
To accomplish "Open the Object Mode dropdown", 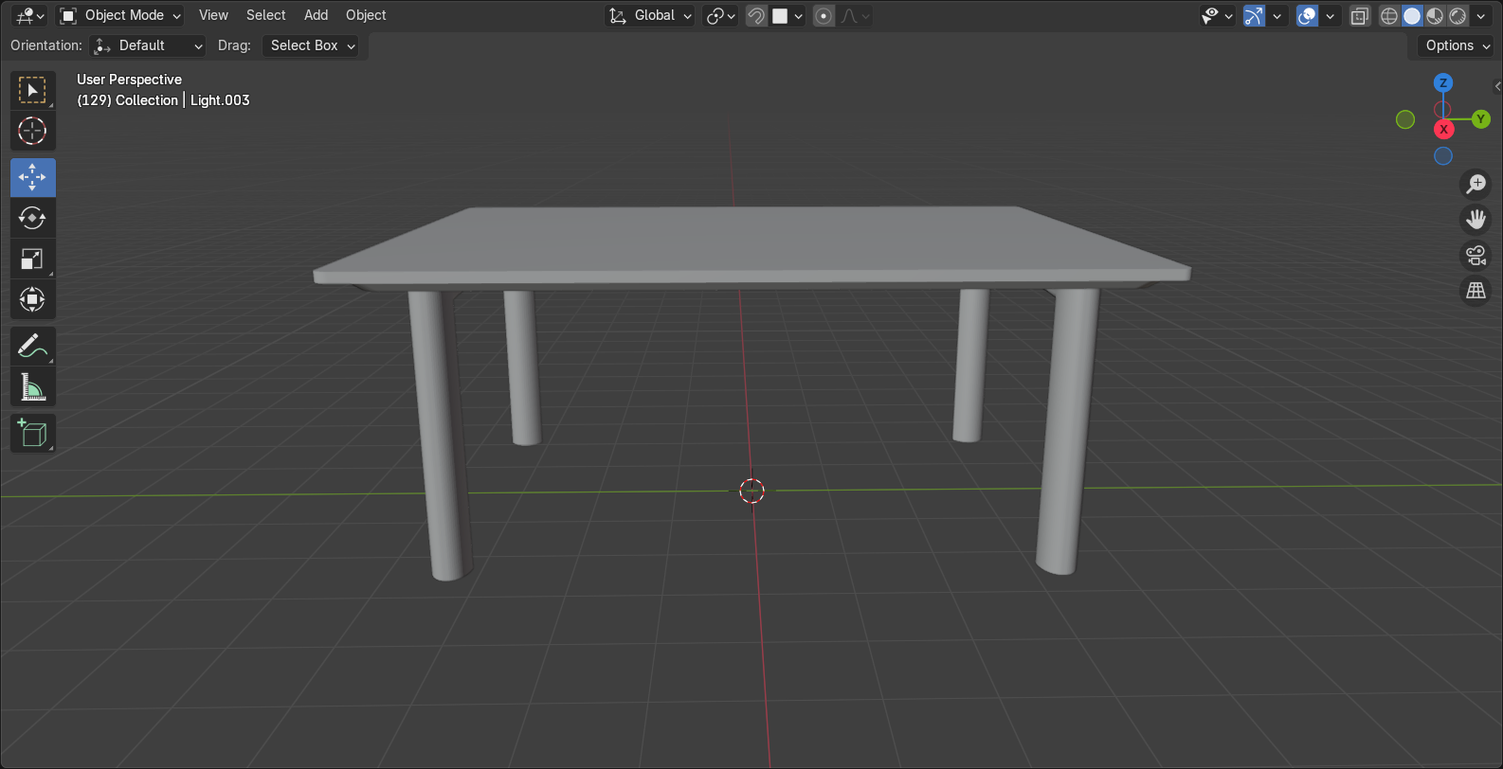I will pyautogui.click(x=120, y=16).
